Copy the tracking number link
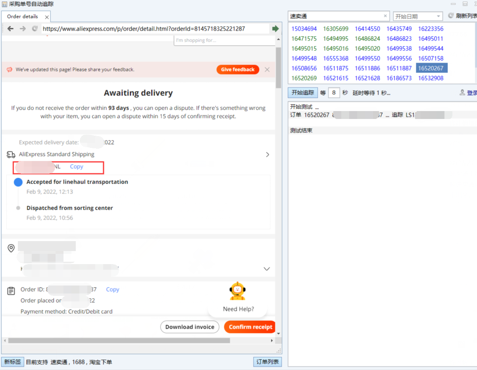The width and height of the screenshot is (477, 370). coord(77,167)
